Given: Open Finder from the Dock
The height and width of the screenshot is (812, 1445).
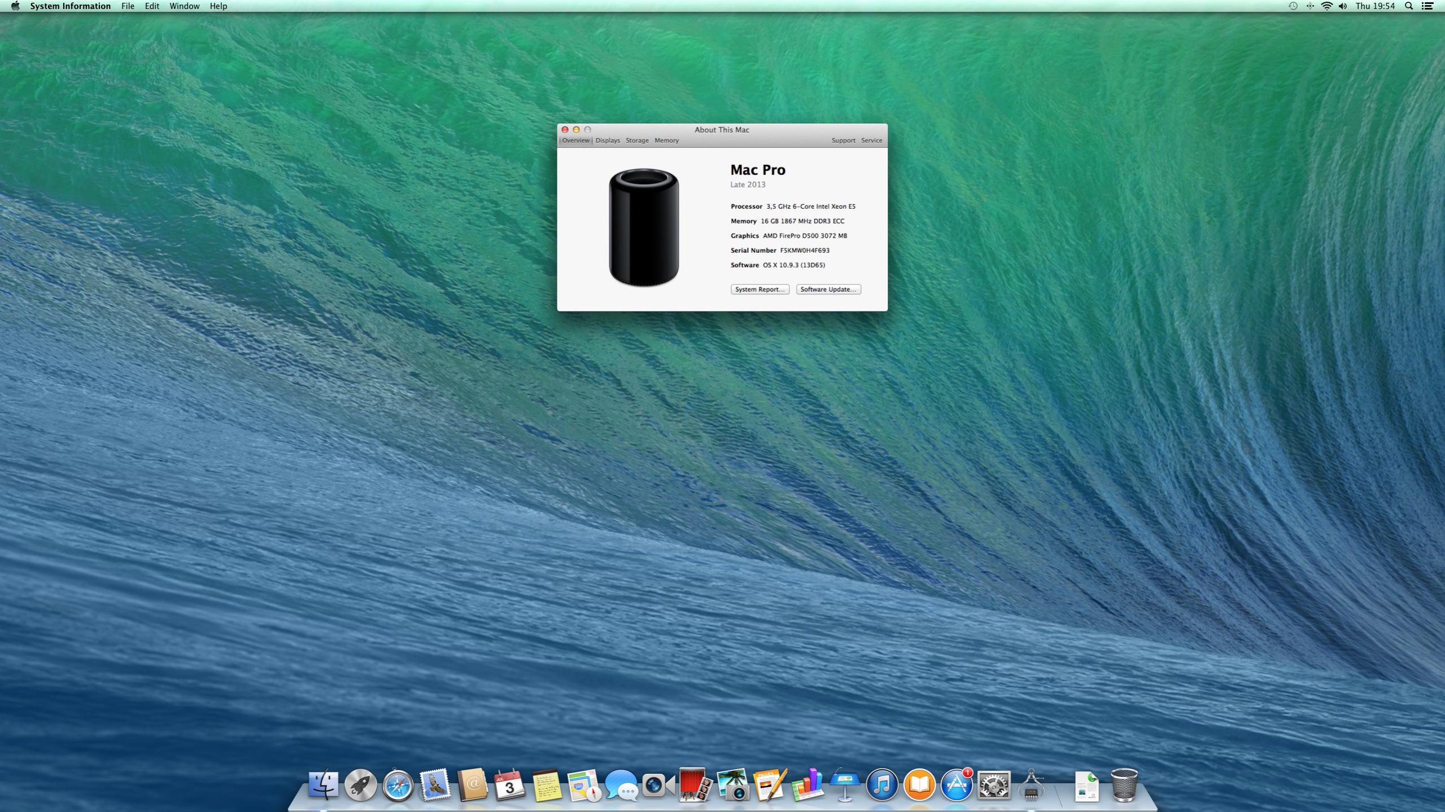Looking at the screenshot, I should [323, 784].
